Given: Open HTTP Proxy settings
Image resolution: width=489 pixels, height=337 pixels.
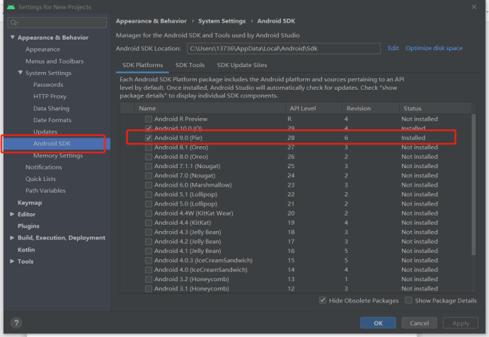Looking at the screenshot, I should click(x=50, y=97).
